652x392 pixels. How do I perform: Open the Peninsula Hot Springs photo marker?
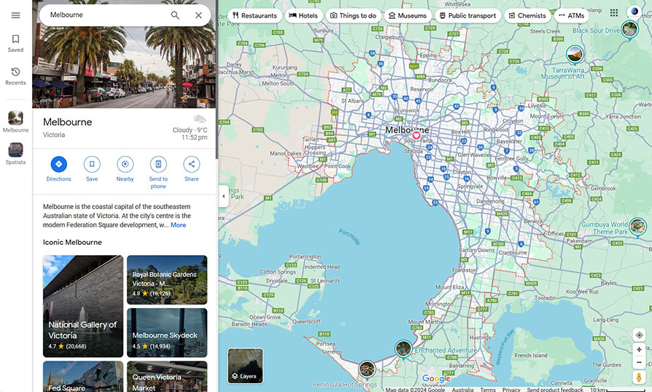(367, 369)
